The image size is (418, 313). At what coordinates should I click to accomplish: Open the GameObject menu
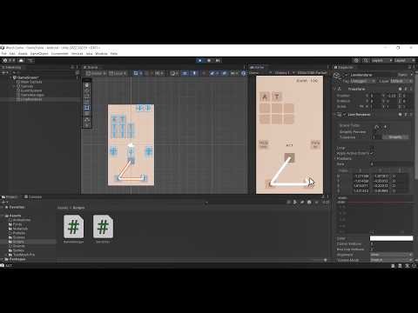pos(39,54)
